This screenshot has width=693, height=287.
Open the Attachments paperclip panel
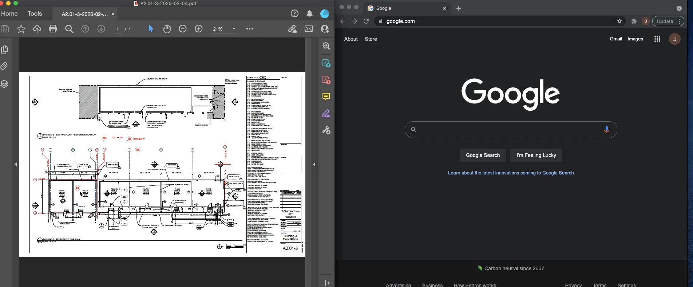[5, 66]
